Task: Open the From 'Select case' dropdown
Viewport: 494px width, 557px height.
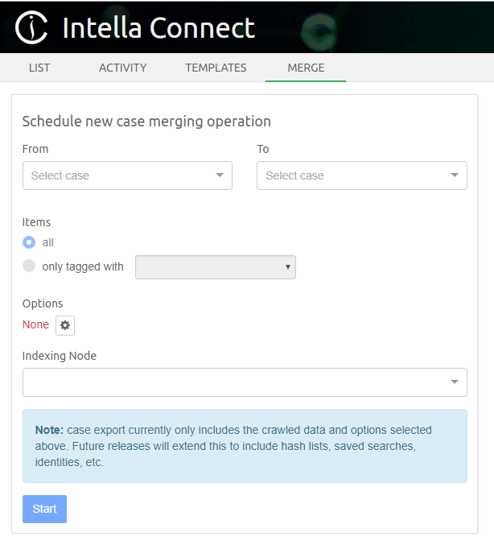Action: 121,175
